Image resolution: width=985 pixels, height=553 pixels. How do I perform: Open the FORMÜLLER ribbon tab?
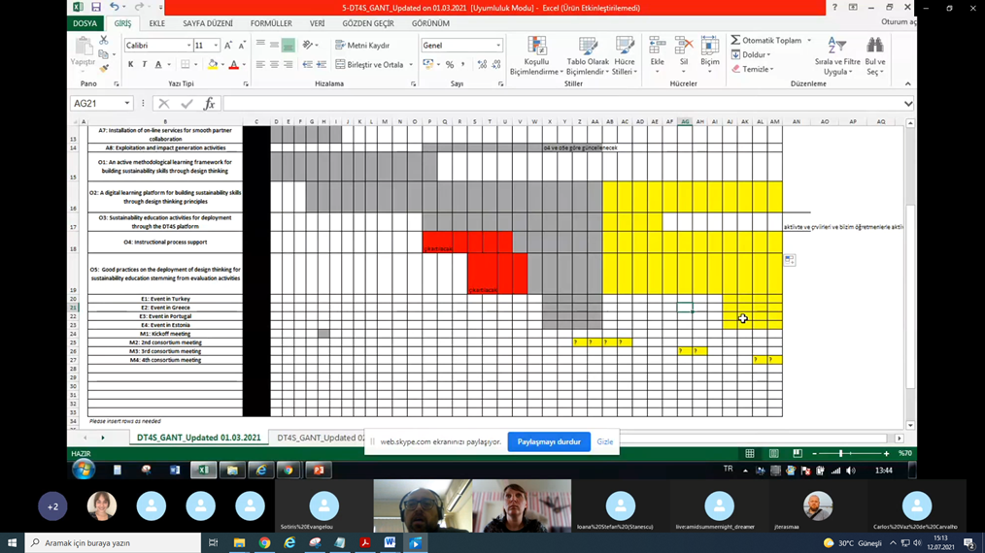tap(271, 23)
